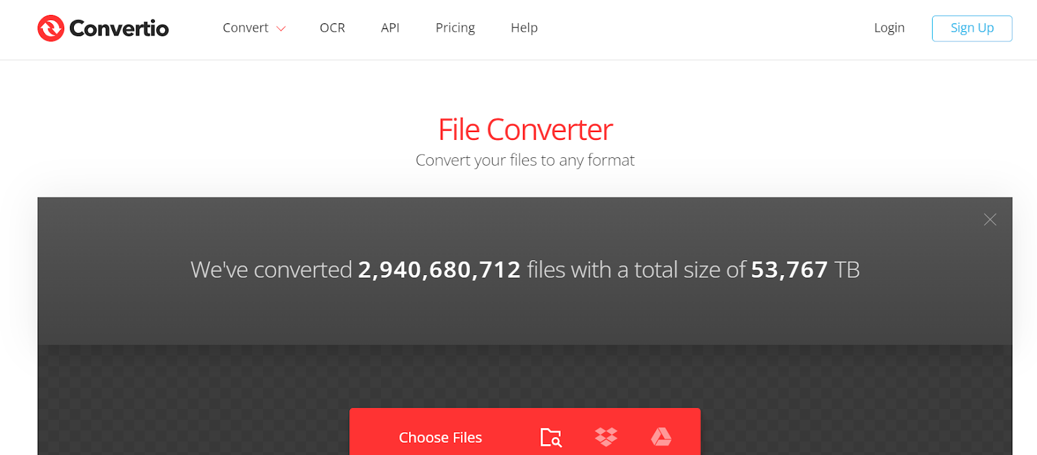Dismiss the conversion stats banner

tap(990, 219)
